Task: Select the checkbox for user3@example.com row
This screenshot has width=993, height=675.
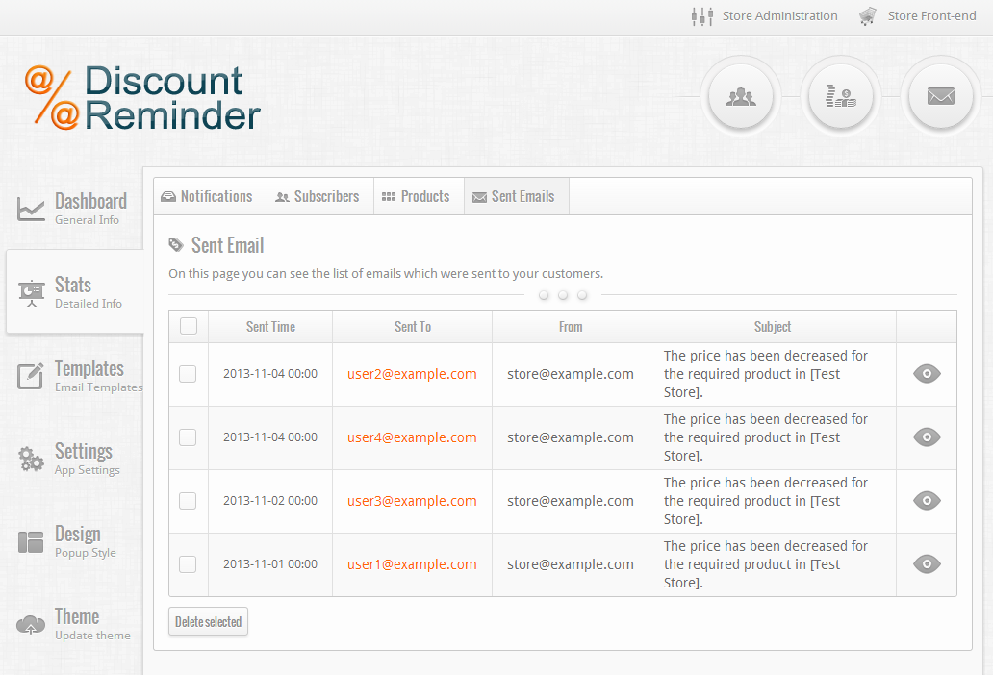Action: point(188,501)
